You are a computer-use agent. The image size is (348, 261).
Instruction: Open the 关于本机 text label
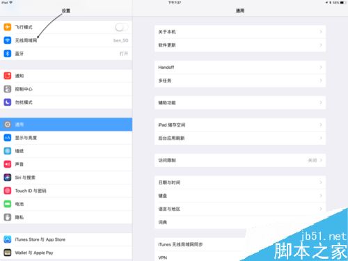[x=167, y=32]
